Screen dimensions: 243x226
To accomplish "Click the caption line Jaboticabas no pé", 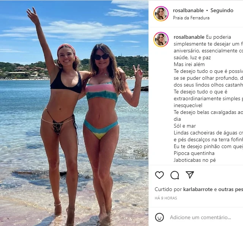I will click(x=195, y=160).
